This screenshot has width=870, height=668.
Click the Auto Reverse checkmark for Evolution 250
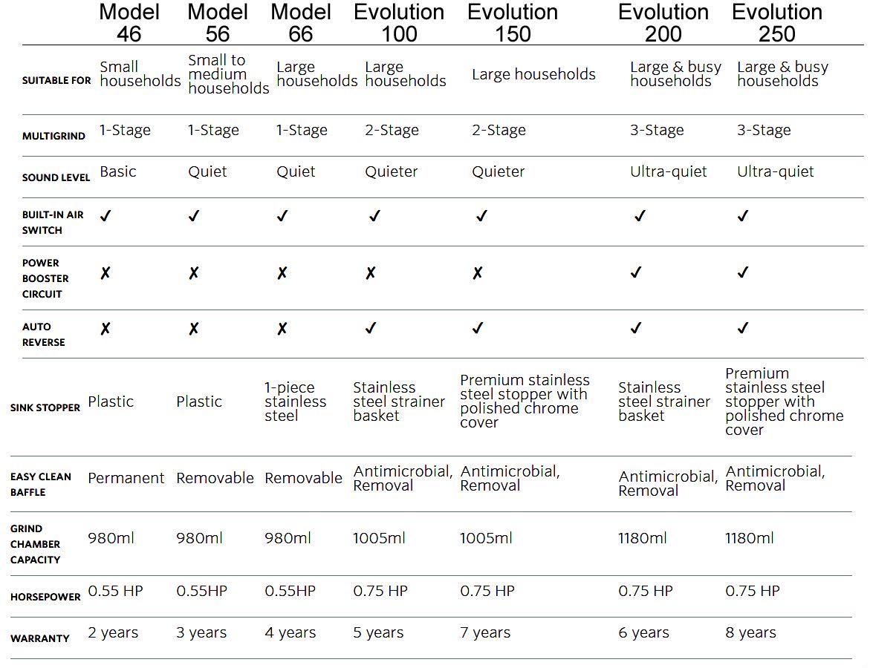click(x=742, y=328)
